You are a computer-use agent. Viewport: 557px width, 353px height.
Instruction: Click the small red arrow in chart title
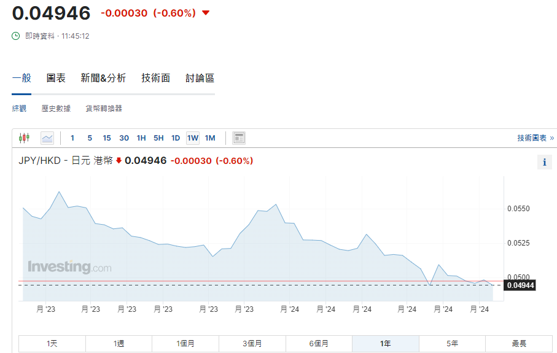[x=119, y=161]
